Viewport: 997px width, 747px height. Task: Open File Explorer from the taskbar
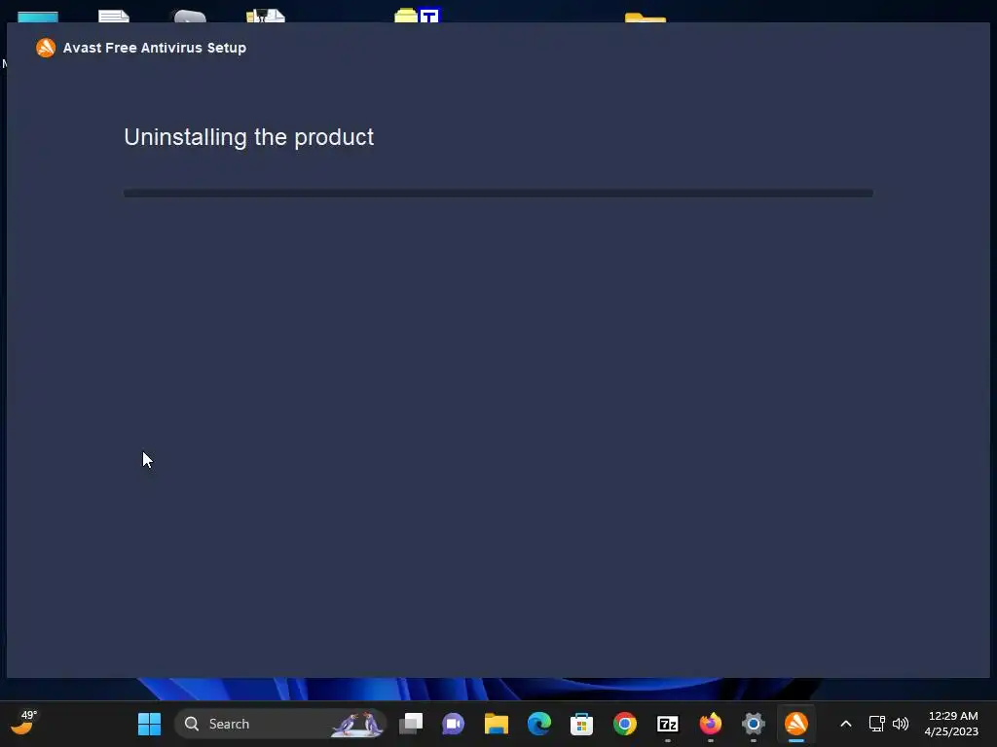coord(496,724)
